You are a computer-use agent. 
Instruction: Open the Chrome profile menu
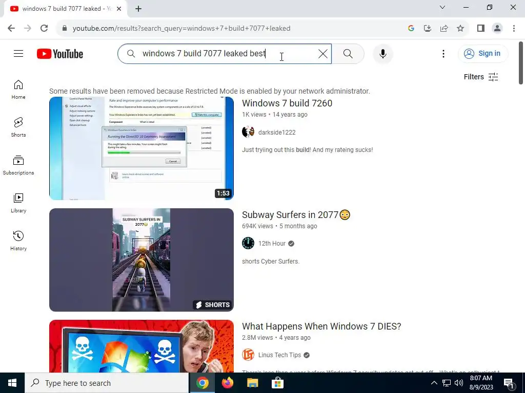[497, 28]
